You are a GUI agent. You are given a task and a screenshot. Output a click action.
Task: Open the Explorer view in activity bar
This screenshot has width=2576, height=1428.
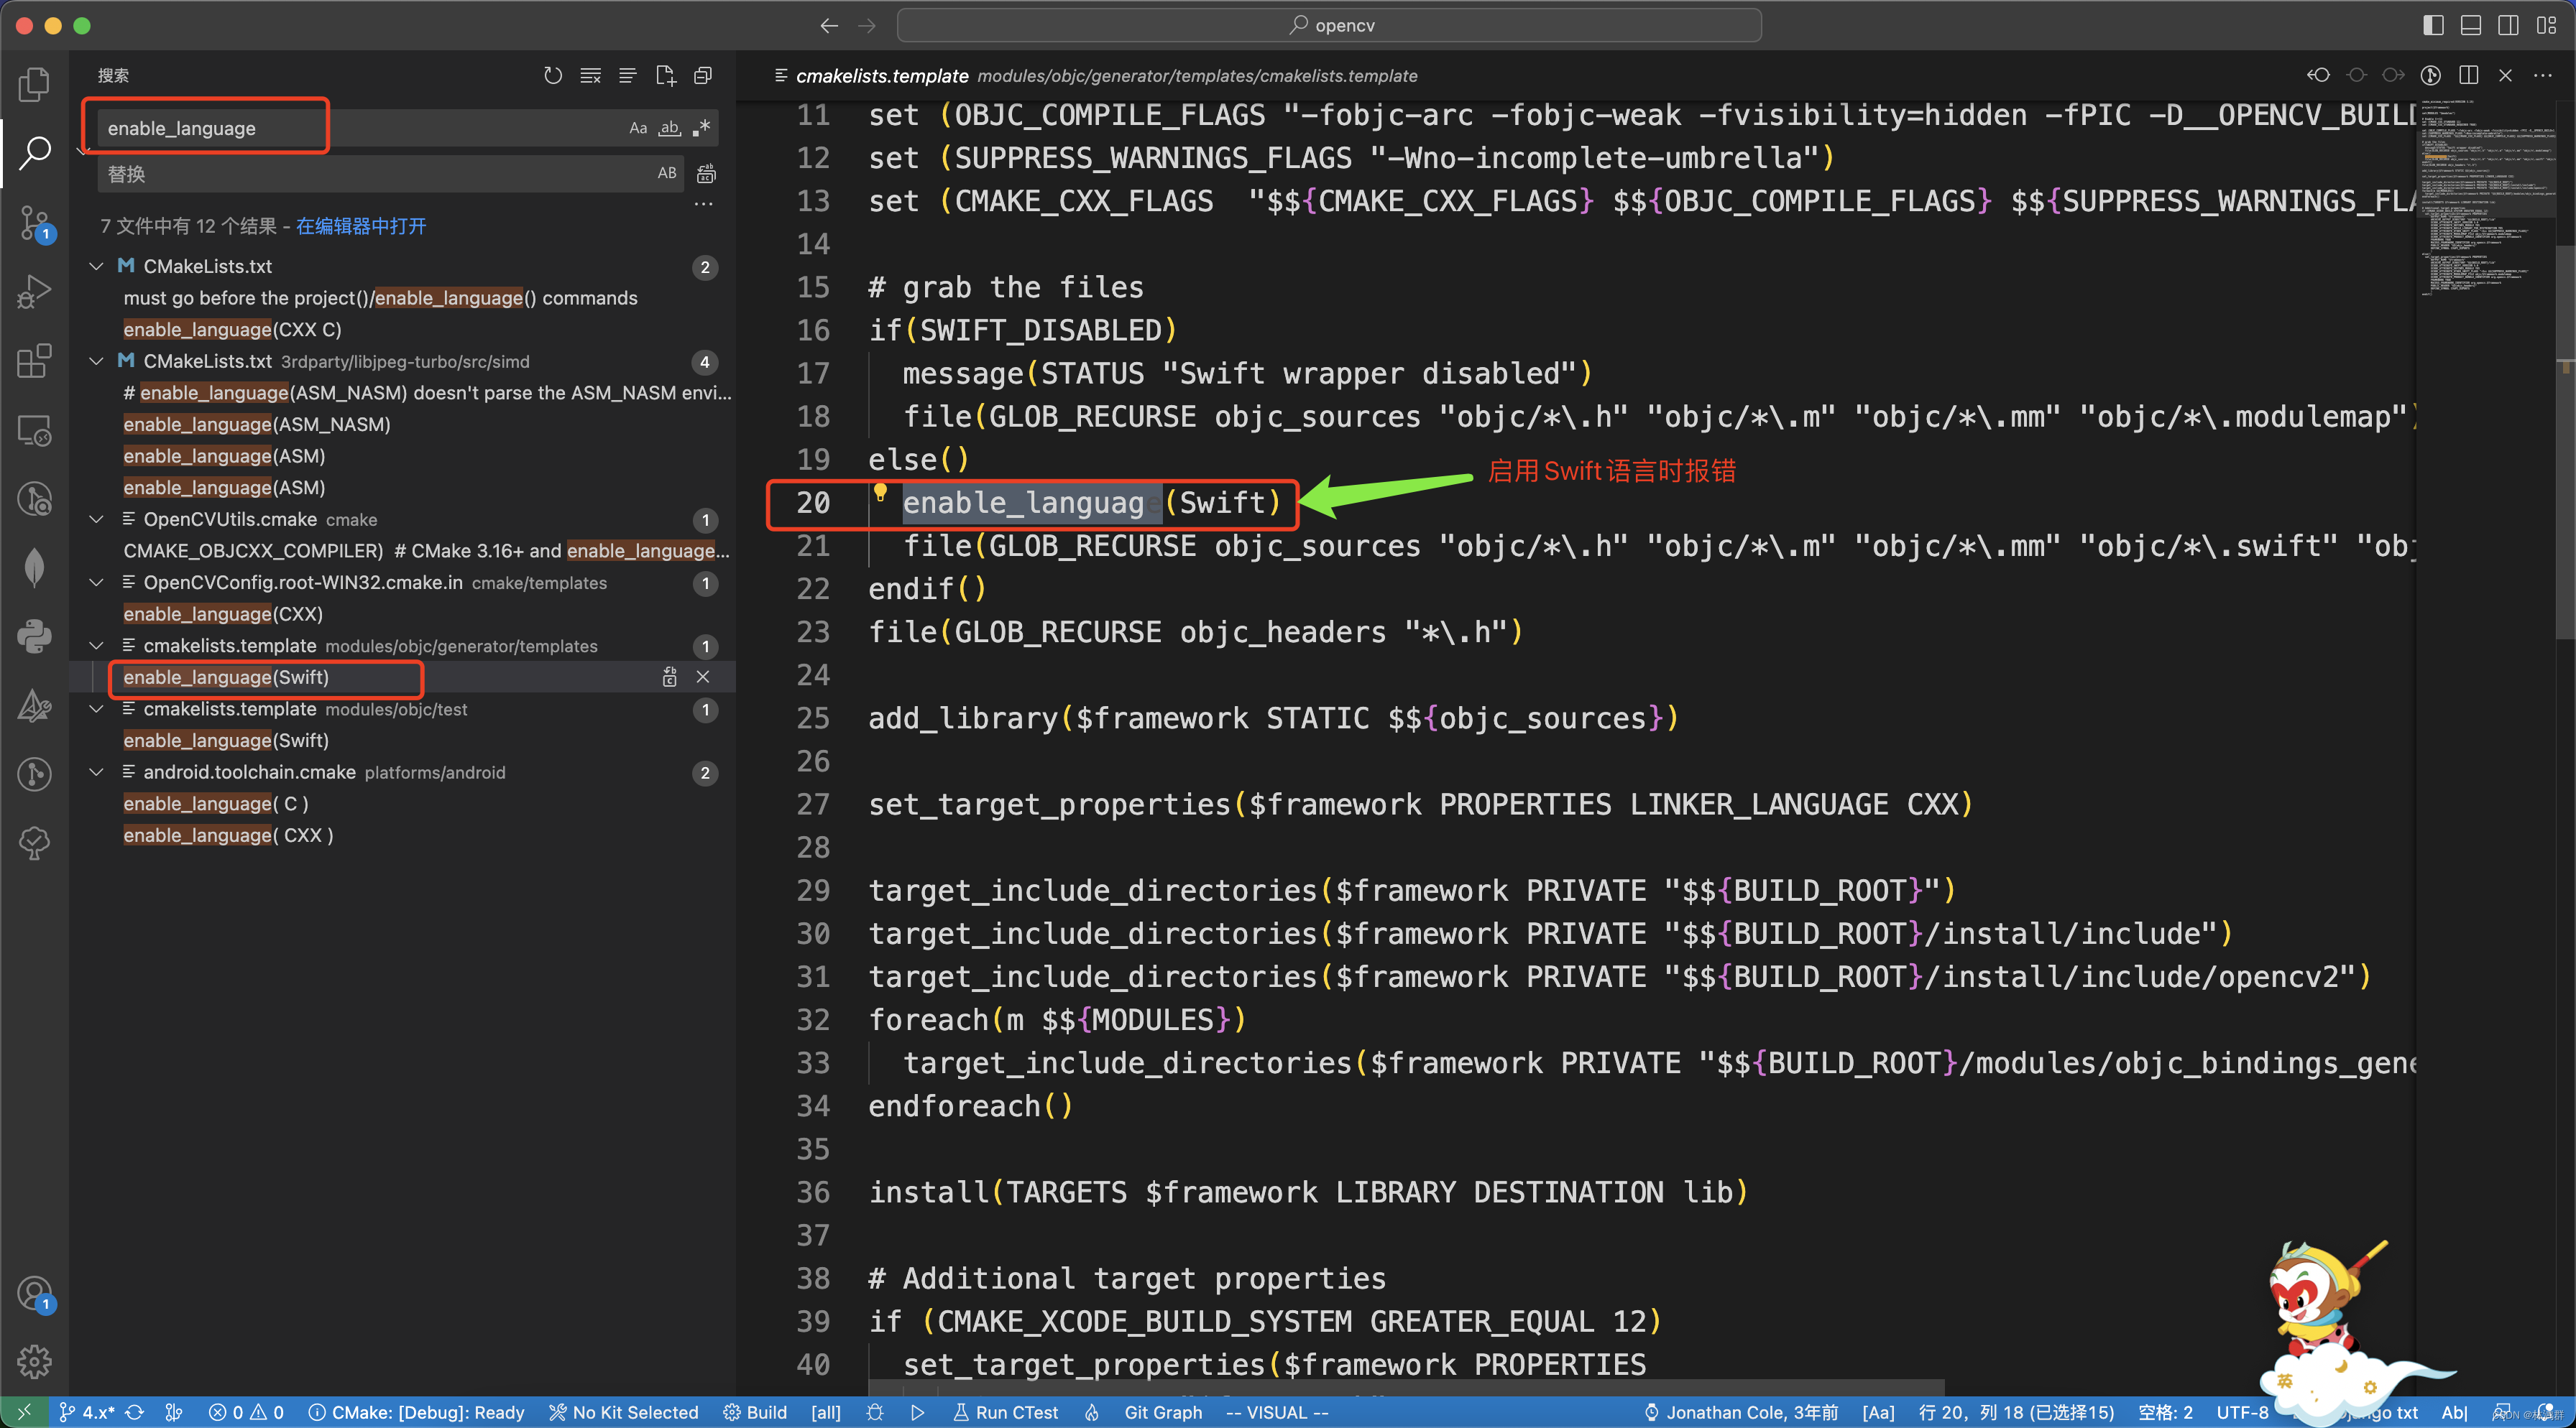tap(34, 84)
